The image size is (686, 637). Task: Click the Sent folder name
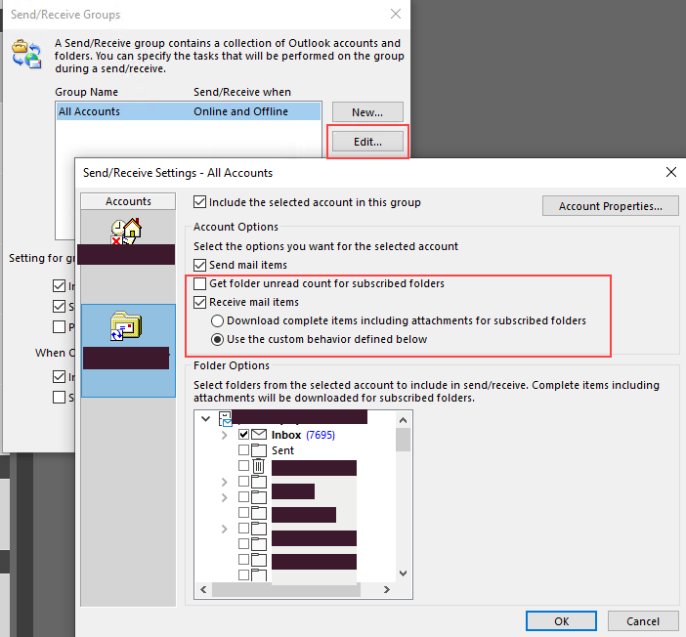pos(282,450)
